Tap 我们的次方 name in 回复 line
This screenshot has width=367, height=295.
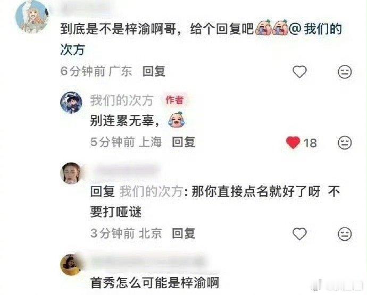coord(151,192)
